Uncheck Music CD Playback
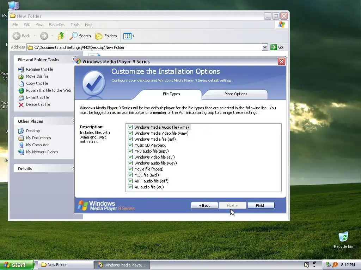 [130, 145]
